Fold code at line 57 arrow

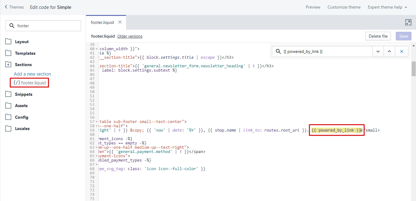pos(97,122)
